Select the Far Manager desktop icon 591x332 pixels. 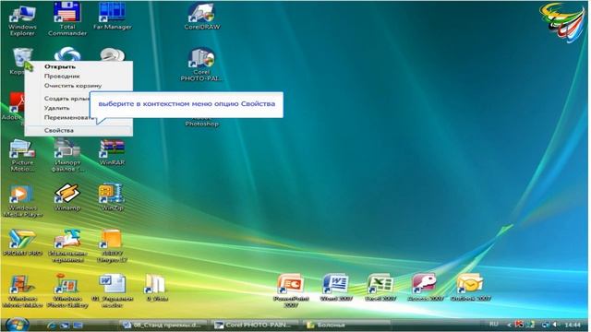click(112, 17)
